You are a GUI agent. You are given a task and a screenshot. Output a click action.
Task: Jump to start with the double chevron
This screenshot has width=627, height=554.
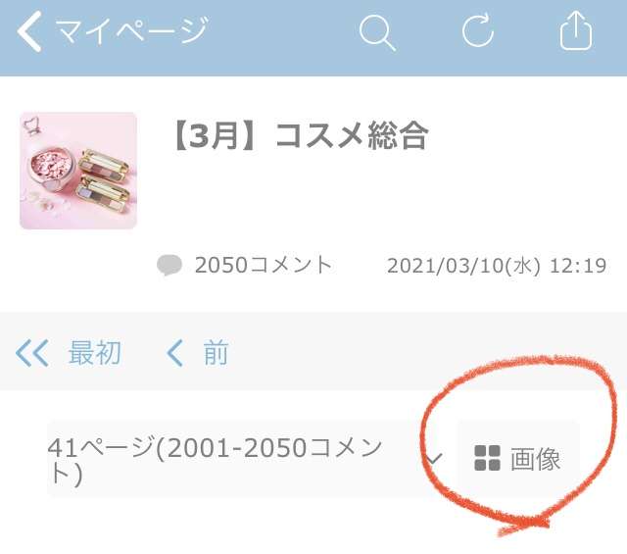(x=32, y=353)
